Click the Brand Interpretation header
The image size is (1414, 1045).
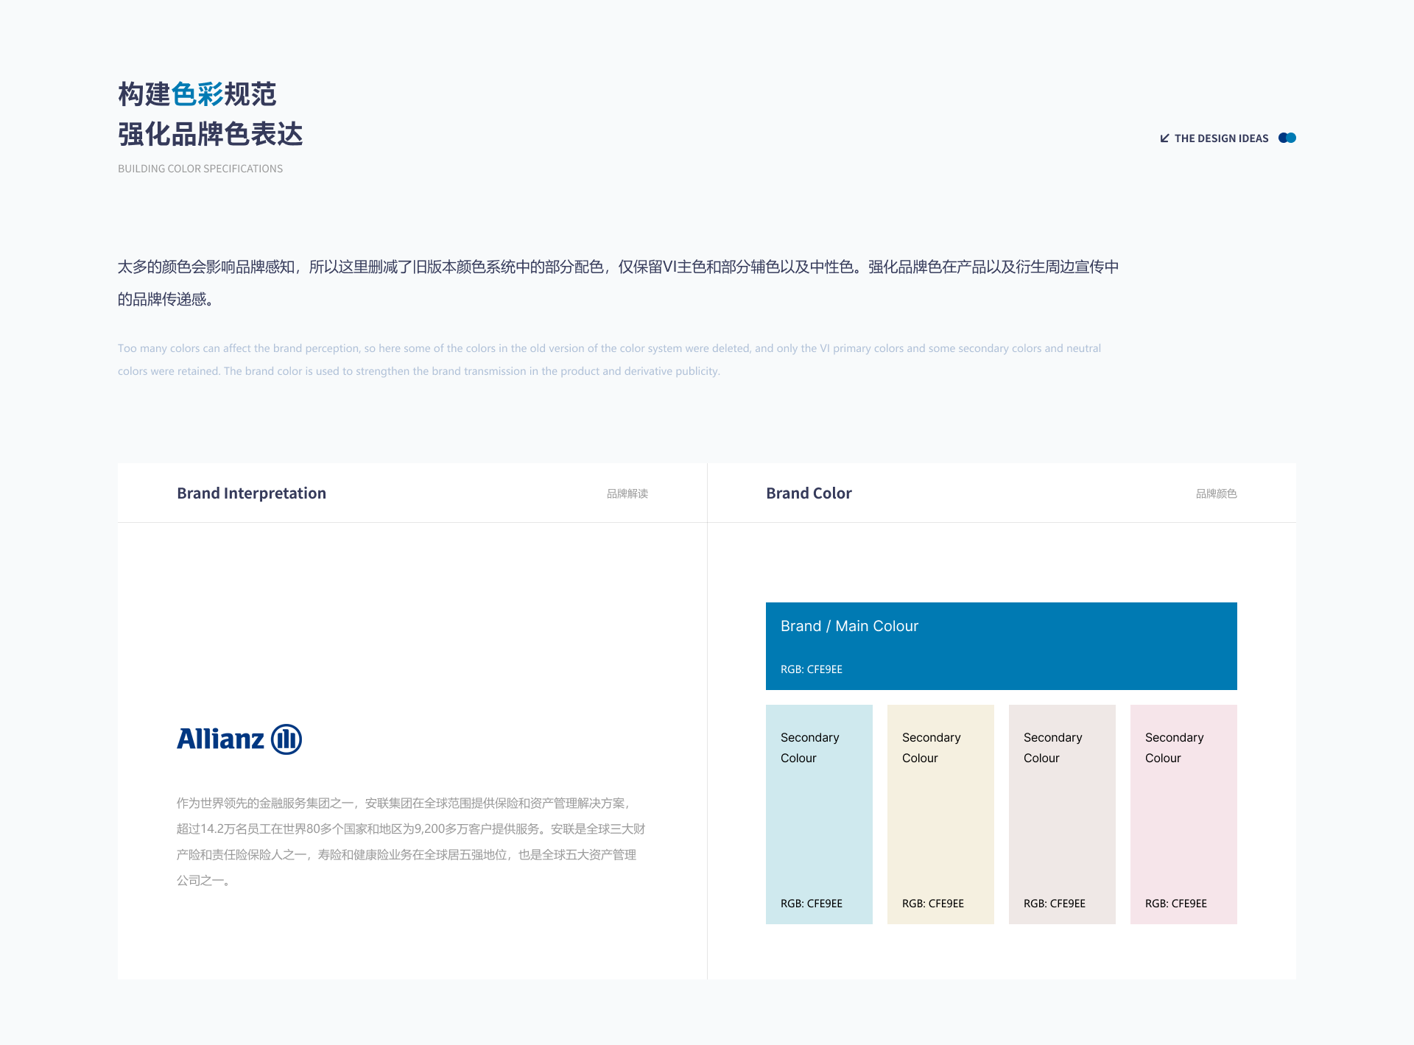[251, 493]
